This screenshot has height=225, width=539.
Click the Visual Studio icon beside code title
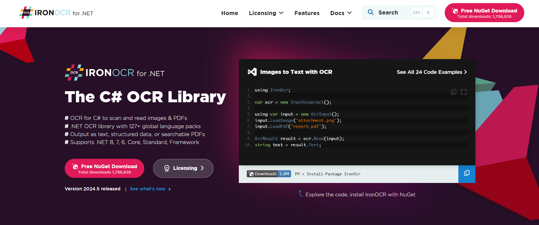click(x=252, y=72)
